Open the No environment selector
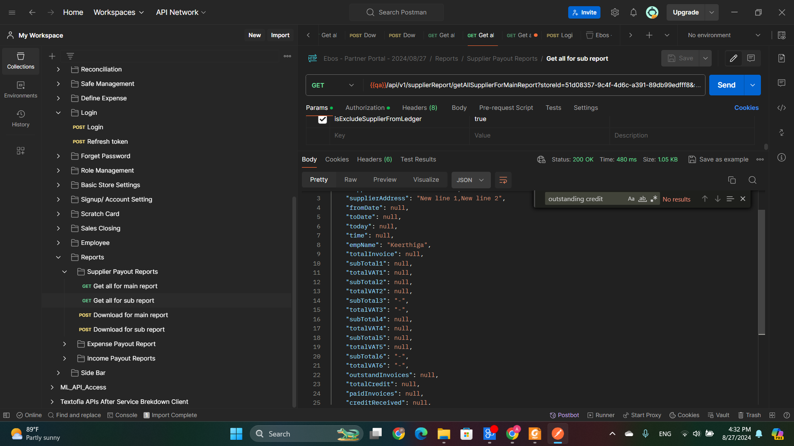Viewport: 794px width, 446px height. point(724,36)
